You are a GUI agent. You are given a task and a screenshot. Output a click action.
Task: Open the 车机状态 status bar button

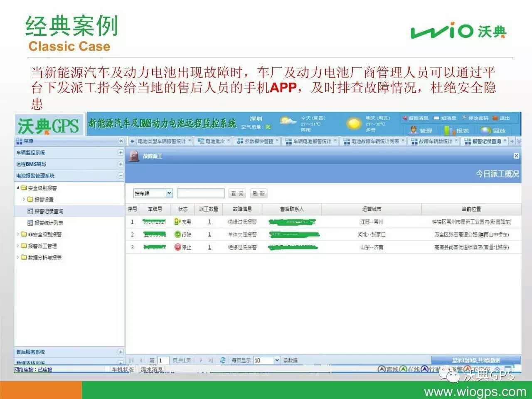tap(123, 369)
